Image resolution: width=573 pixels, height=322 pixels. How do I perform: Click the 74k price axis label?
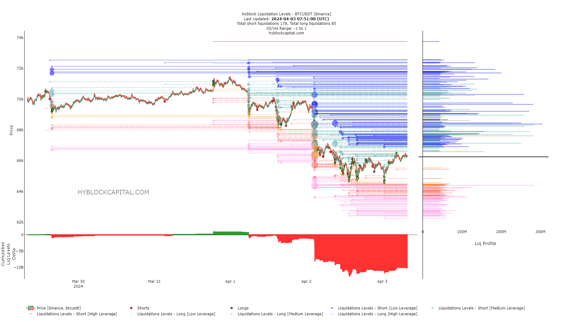[20, 38]
